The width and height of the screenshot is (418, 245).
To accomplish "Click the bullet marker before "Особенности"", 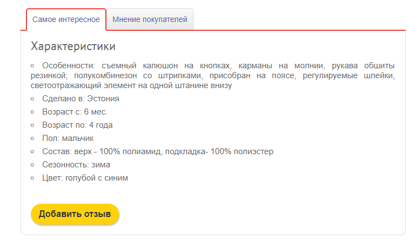I will [x=33, y=64].
